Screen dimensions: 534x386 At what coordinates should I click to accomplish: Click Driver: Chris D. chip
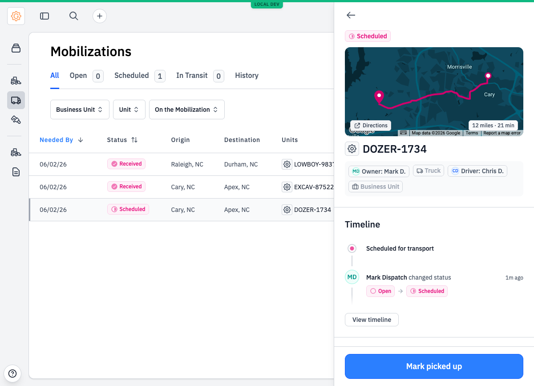(477, 171)
